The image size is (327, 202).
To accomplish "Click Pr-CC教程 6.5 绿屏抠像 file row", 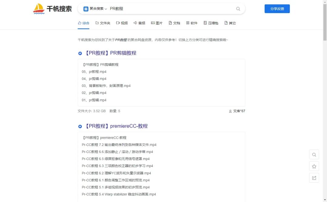I will tap(116, 159).
